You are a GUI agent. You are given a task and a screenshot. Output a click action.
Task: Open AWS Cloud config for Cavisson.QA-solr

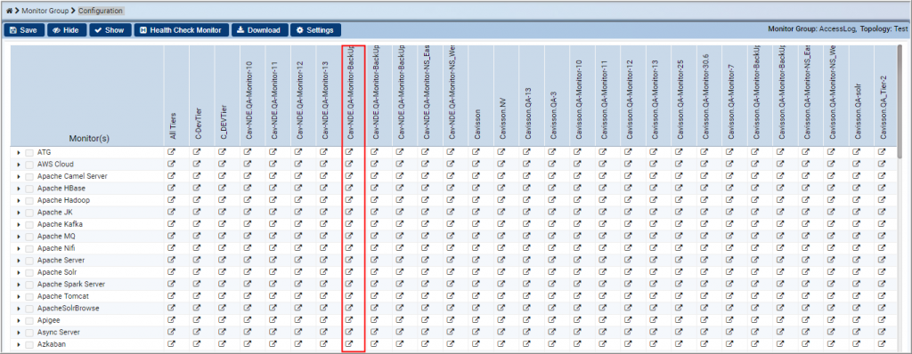(x=856, y=164)
